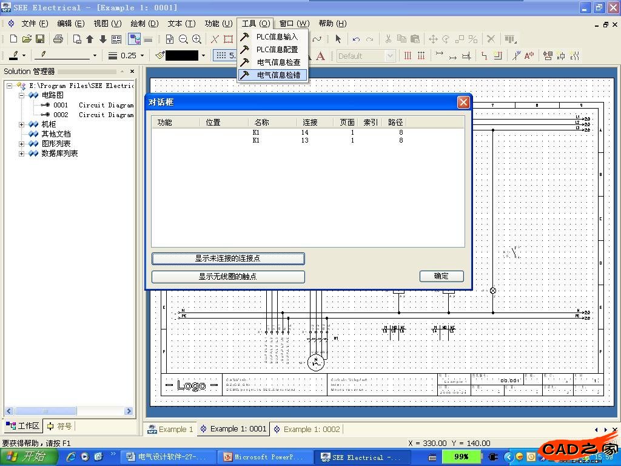
Task: Click the black fill color swatch
Action: pos(182,55)
